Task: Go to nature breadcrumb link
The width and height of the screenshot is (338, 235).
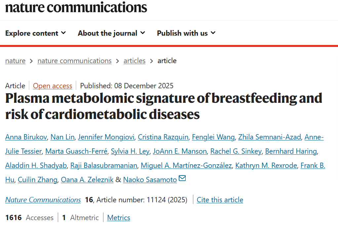Action: (x=15, y=61)
